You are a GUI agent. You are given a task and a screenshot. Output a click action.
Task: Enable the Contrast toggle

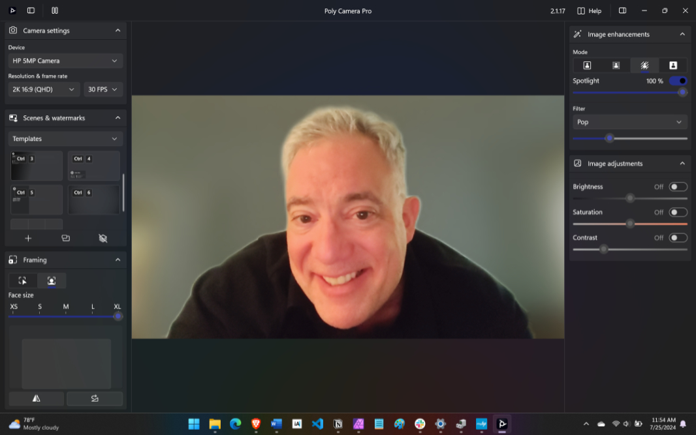[x=678, y=237]
